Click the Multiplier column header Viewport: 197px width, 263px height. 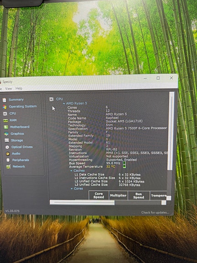click(x=118, y=196)
